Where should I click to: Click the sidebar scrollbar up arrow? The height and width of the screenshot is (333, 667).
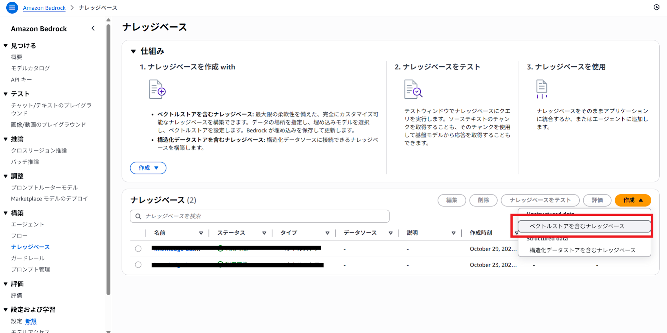pyautogui.click(x=108, y=20)
